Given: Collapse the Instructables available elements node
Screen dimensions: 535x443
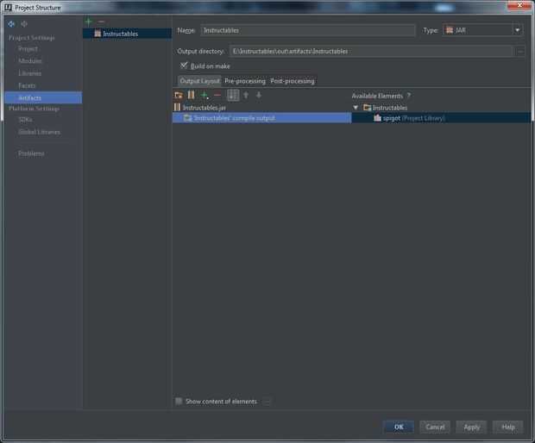Looking at the screenshot, I should [356, 108].
